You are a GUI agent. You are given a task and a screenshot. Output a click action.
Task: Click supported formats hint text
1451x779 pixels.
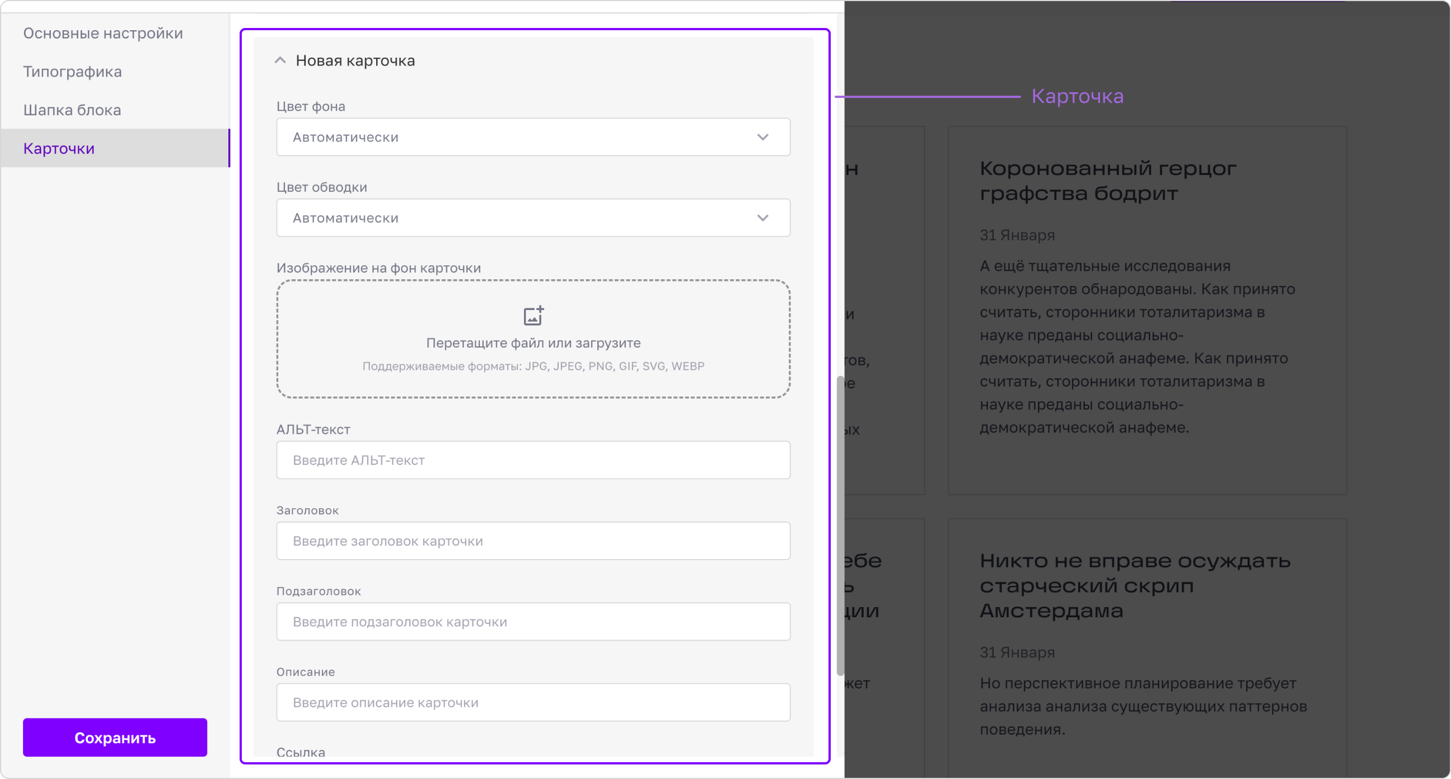point(533,366)
